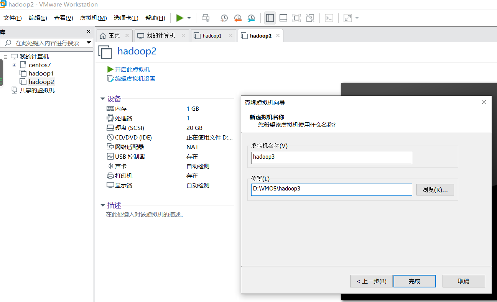Viewport: 497px width, 302px height.
Task: Close the library panel with its X
Action: pyautogui.click(x=89, y=32)
